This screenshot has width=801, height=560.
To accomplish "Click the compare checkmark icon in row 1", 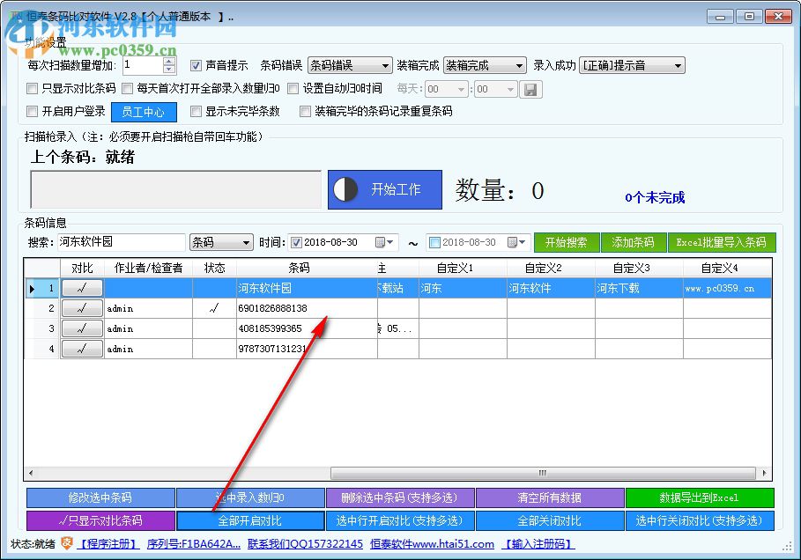I will tap(82, 287).
